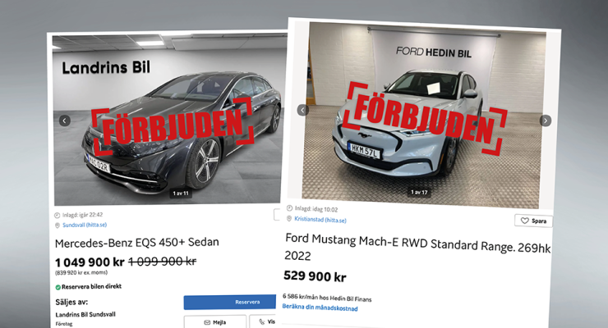Image resolution: width=608 pixels, height=328 pixels.
Task: Open Beräkna din månadskostnad link
Action: point(320,307)
